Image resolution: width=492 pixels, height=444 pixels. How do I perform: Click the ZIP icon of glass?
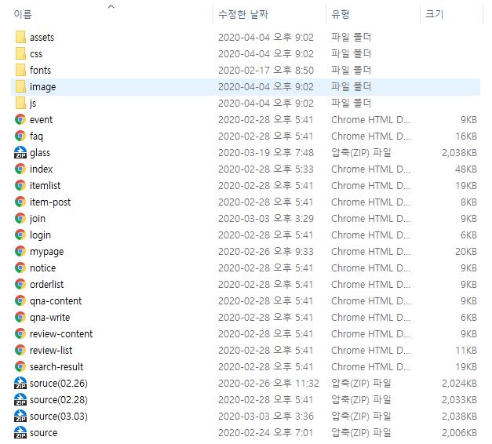click(x=20, y=152)
